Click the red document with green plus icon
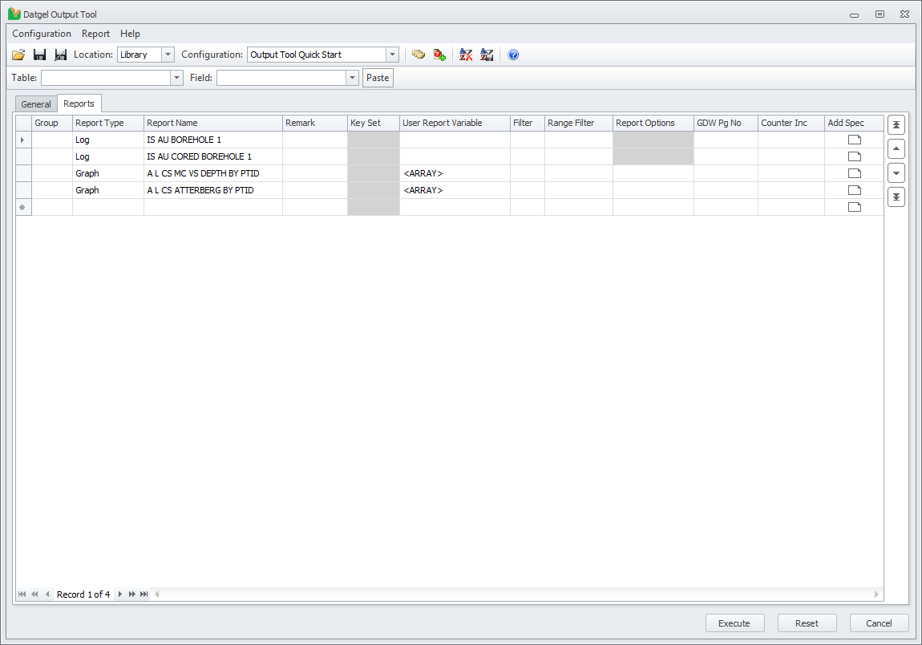Screen dimensions: 922x645 tap(439, 55)
